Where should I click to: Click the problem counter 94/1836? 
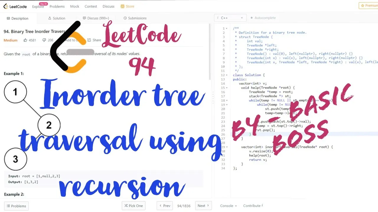tap(184, 206)
